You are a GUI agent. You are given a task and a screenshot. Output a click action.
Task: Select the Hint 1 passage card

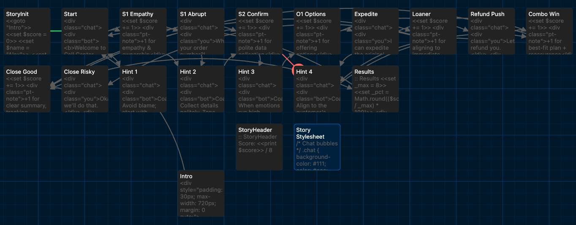pos(143,89)
